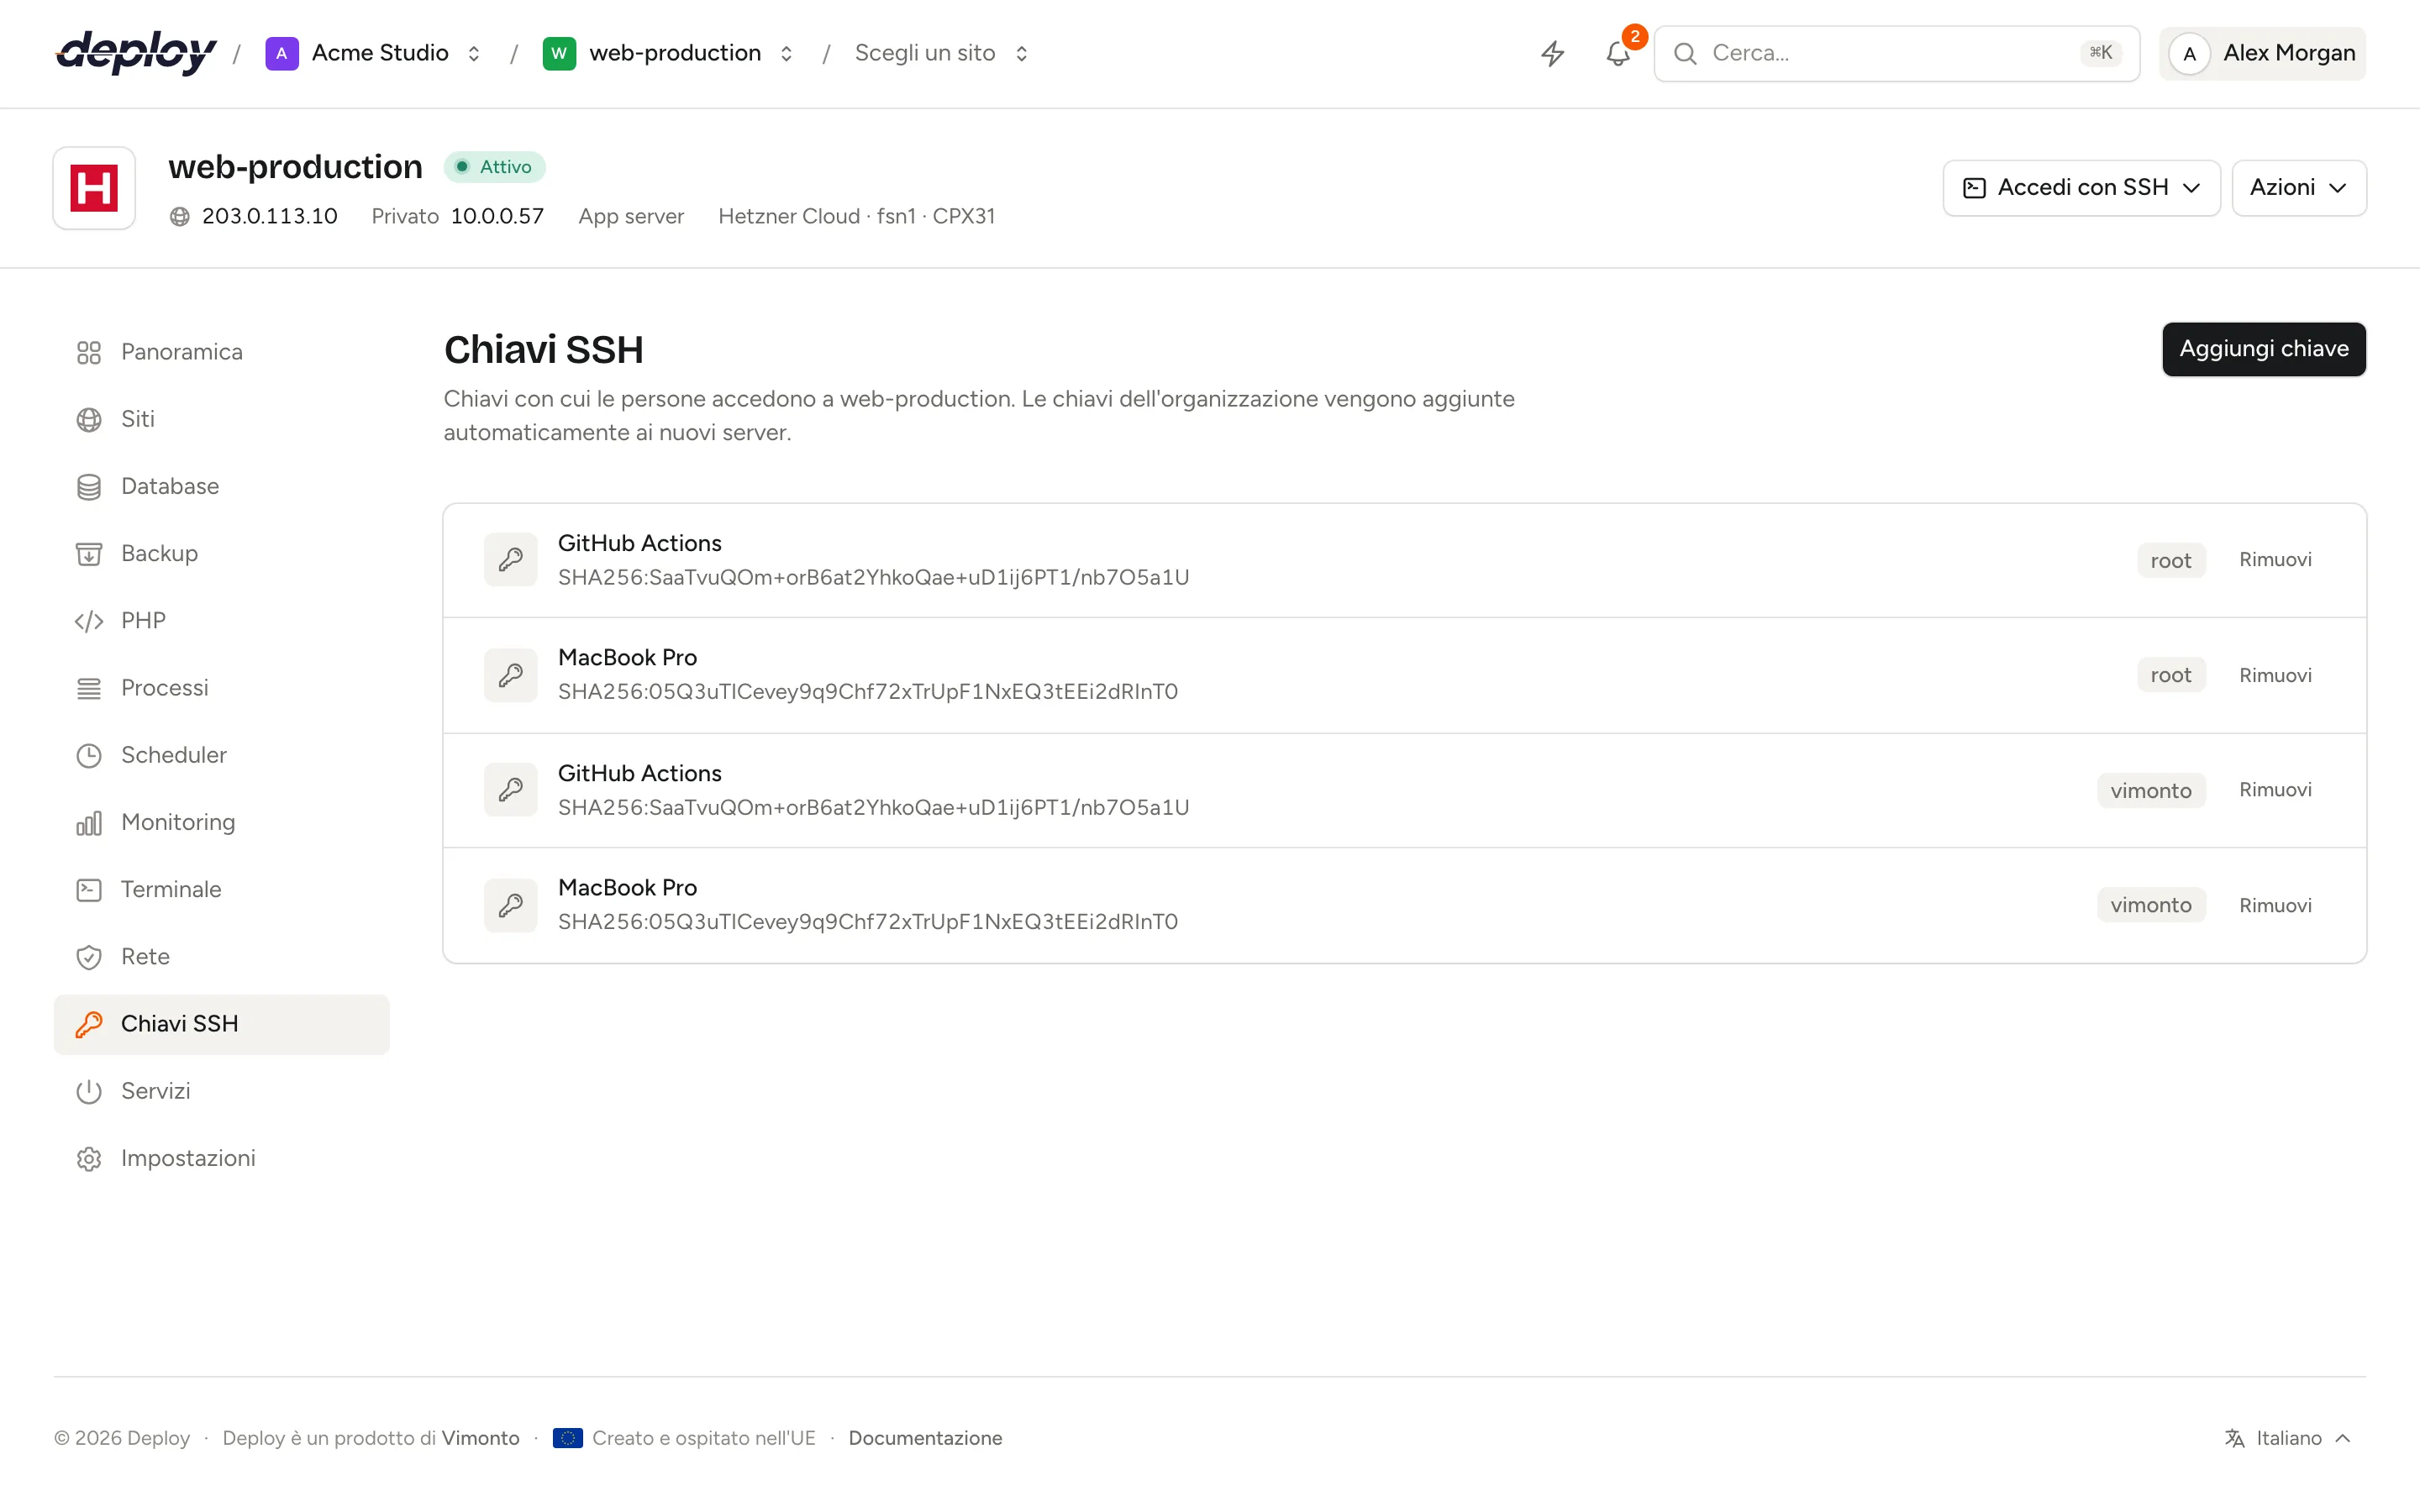Open the lightning bolt quick actions icon
This screenshot has width=2420, height=1512.
[x=1552, y=53]
